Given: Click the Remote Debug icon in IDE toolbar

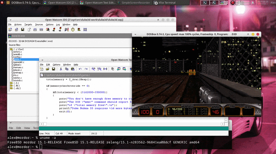Looking at the screenshot, I should pyautogui.click(x=60, y=29).
